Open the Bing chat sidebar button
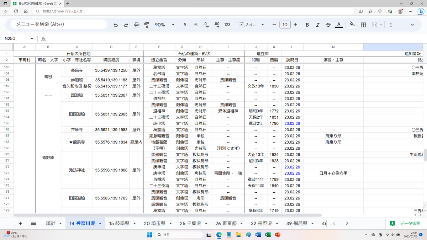Viewport: 427px width, 240px height. [421, 11]
